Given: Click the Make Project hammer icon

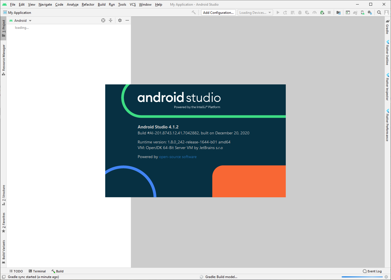Looking at the screenshot, I should (194, 12).
